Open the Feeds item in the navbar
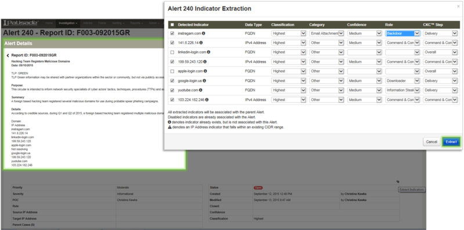 pos(103,23)
